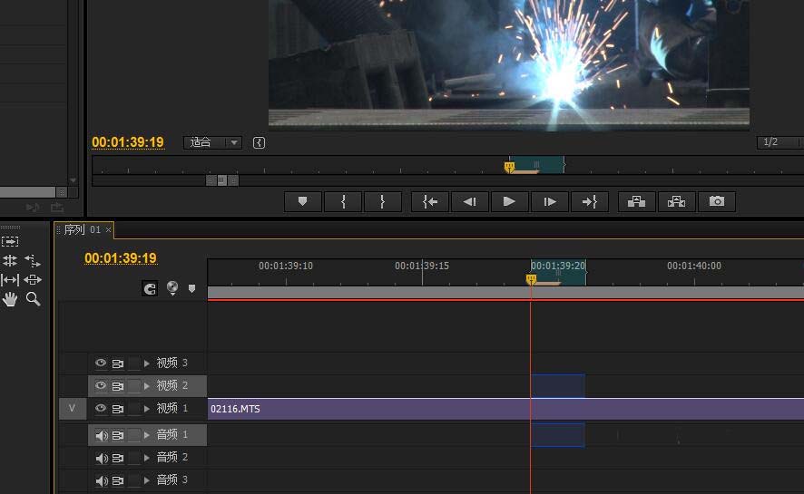Viewport: 804px width, 494px height.
Task: Click the timeline panel timecode 00:01:39:19
Action: pyautogui.click(x=121, y=258)
